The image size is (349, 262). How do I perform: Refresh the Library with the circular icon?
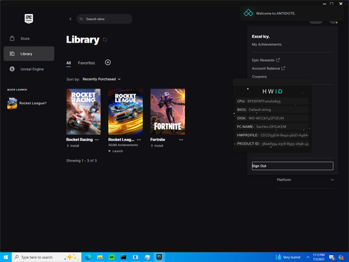click(x=105, y=40)
